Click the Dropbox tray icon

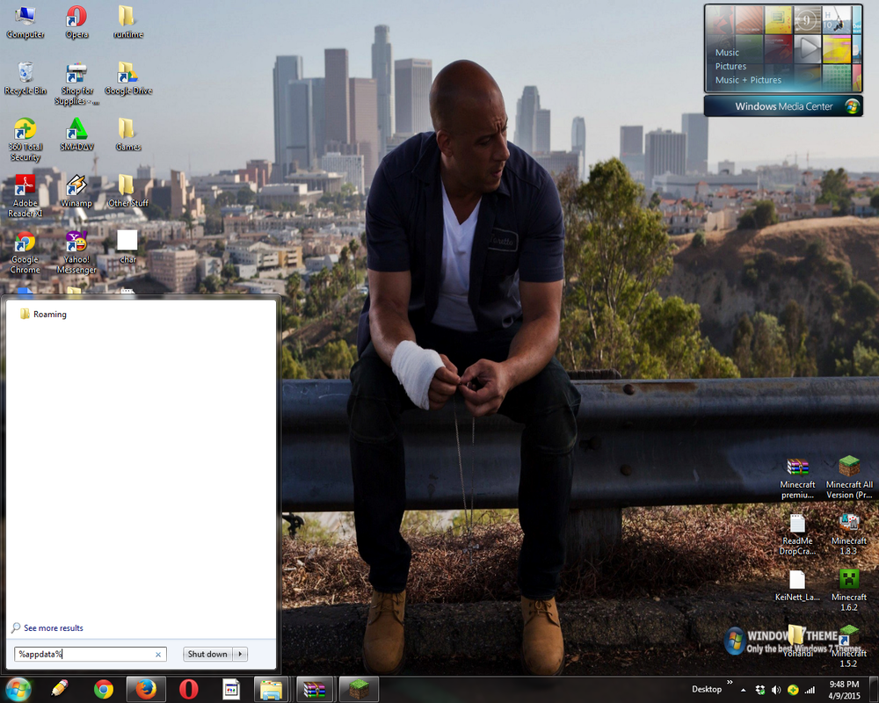(x=759, y=690)
